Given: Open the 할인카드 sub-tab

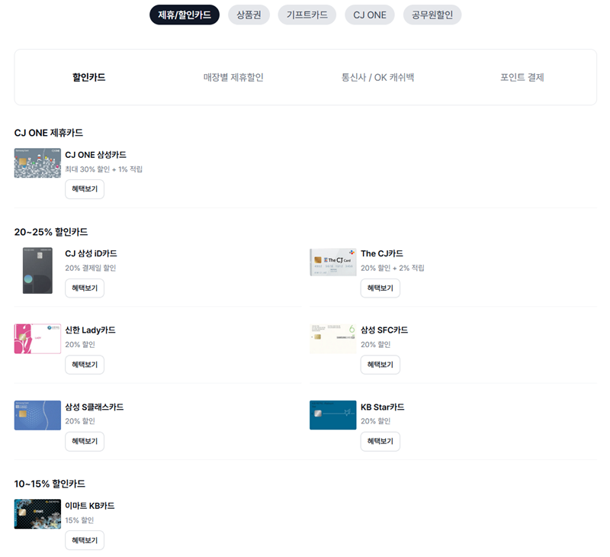Looking at the screenshot, I should [88, 77].
